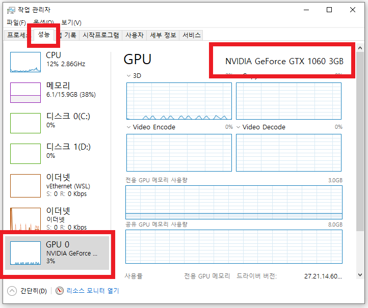This screenshot has width=368, height=308.
Task: Click the 드라이버 버전 label
Action: pos(256,276)
